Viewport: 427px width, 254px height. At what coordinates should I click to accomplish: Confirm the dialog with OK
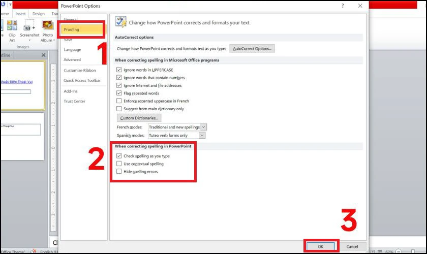pos(321,246)
